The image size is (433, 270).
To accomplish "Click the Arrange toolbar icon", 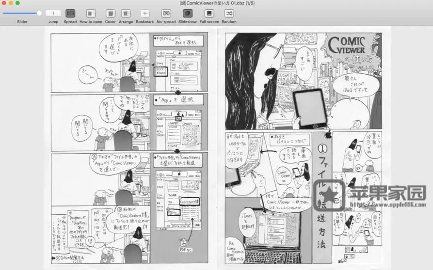I will point(126,13).
